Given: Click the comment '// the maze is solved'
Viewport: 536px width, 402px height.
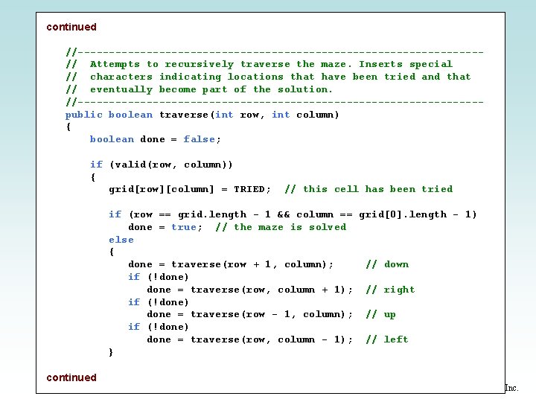Looking at the screenshot, I should 281,227.
